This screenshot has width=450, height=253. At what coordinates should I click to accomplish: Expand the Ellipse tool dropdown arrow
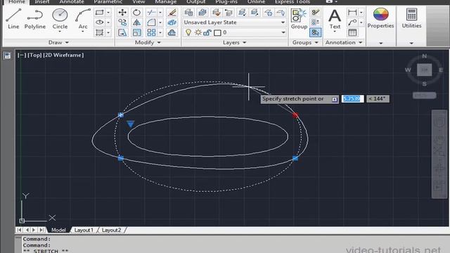[108, 22]
